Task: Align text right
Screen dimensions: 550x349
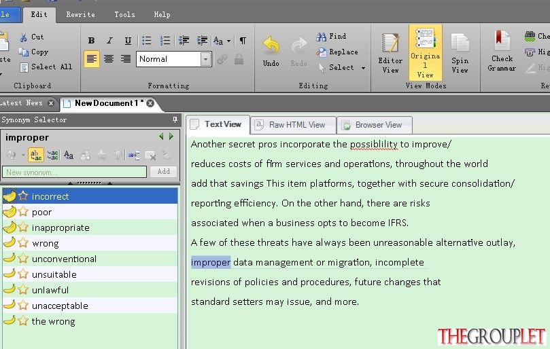Action: (x=126, y=59)
